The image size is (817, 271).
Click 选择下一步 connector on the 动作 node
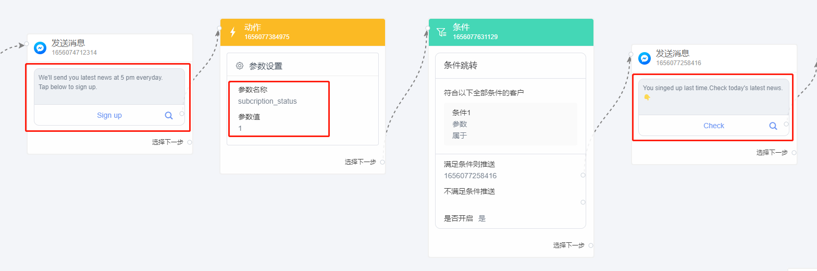[x=382, y=162]
